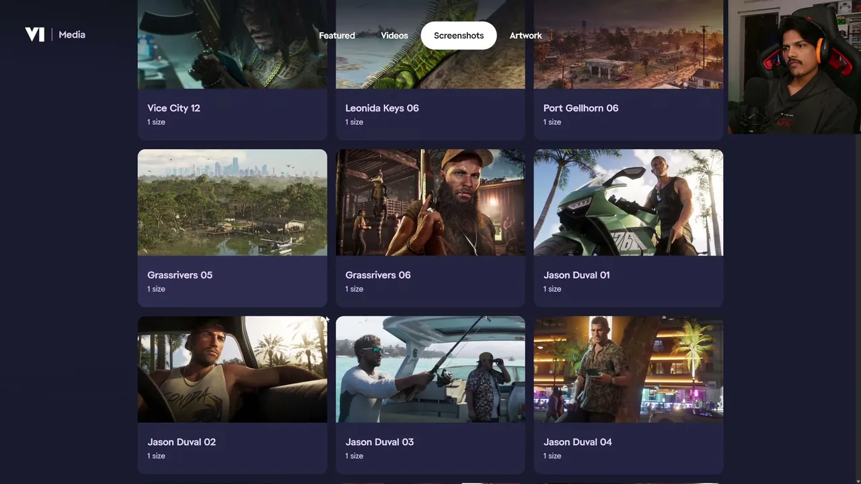
Task: Select the Screenshots tab
Action: click(459, 36)
